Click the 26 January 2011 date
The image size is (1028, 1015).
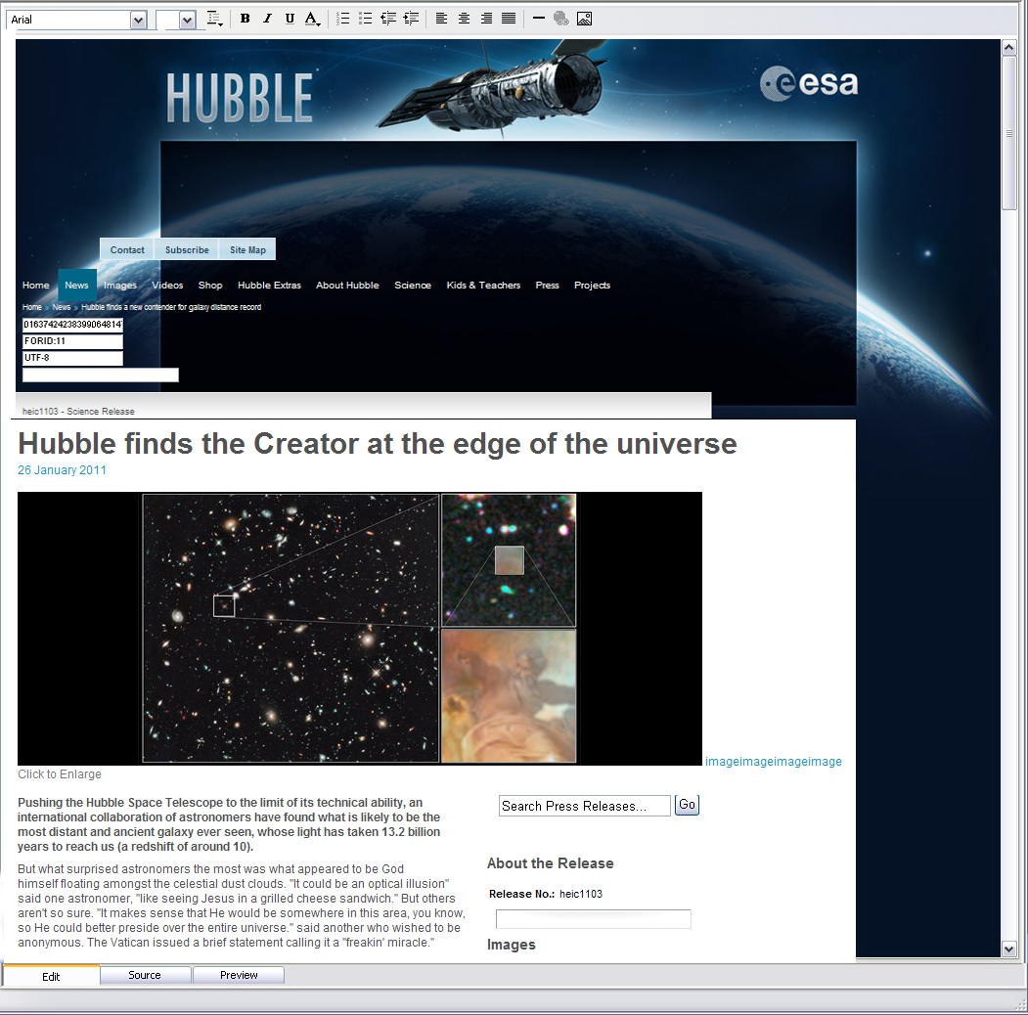[x=62, y=469]
